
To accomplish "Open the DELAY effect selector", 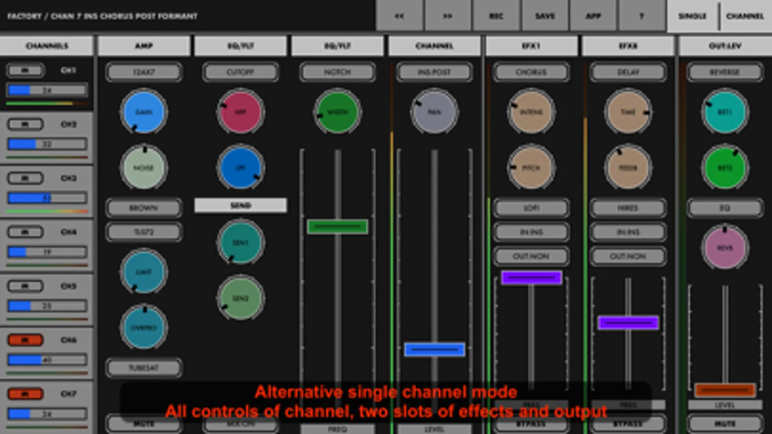I will click(x=628, y=72).
